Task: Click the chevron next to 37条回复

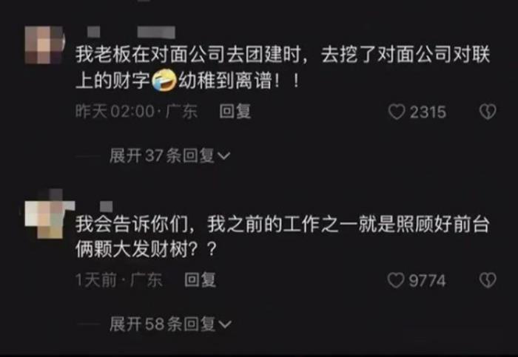Action: pyautogui.click(x=223, y=156)
